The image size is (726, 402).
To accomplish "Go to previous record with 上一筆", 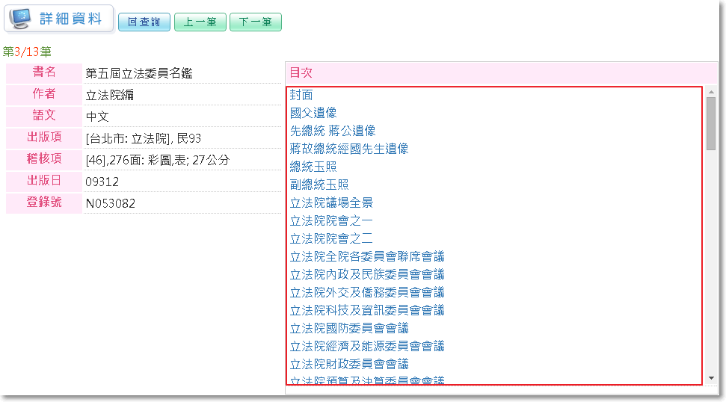I will pyautogui.click(x=200, y=22).
